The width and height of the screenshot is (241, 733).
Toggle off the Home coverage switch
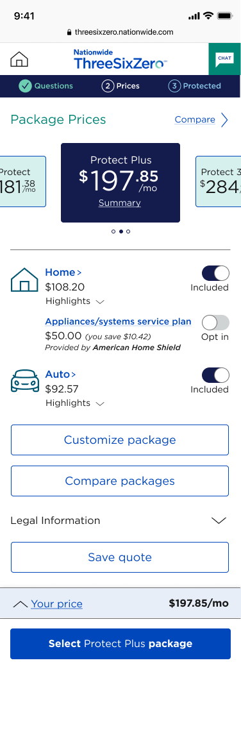tap(215, 273)
